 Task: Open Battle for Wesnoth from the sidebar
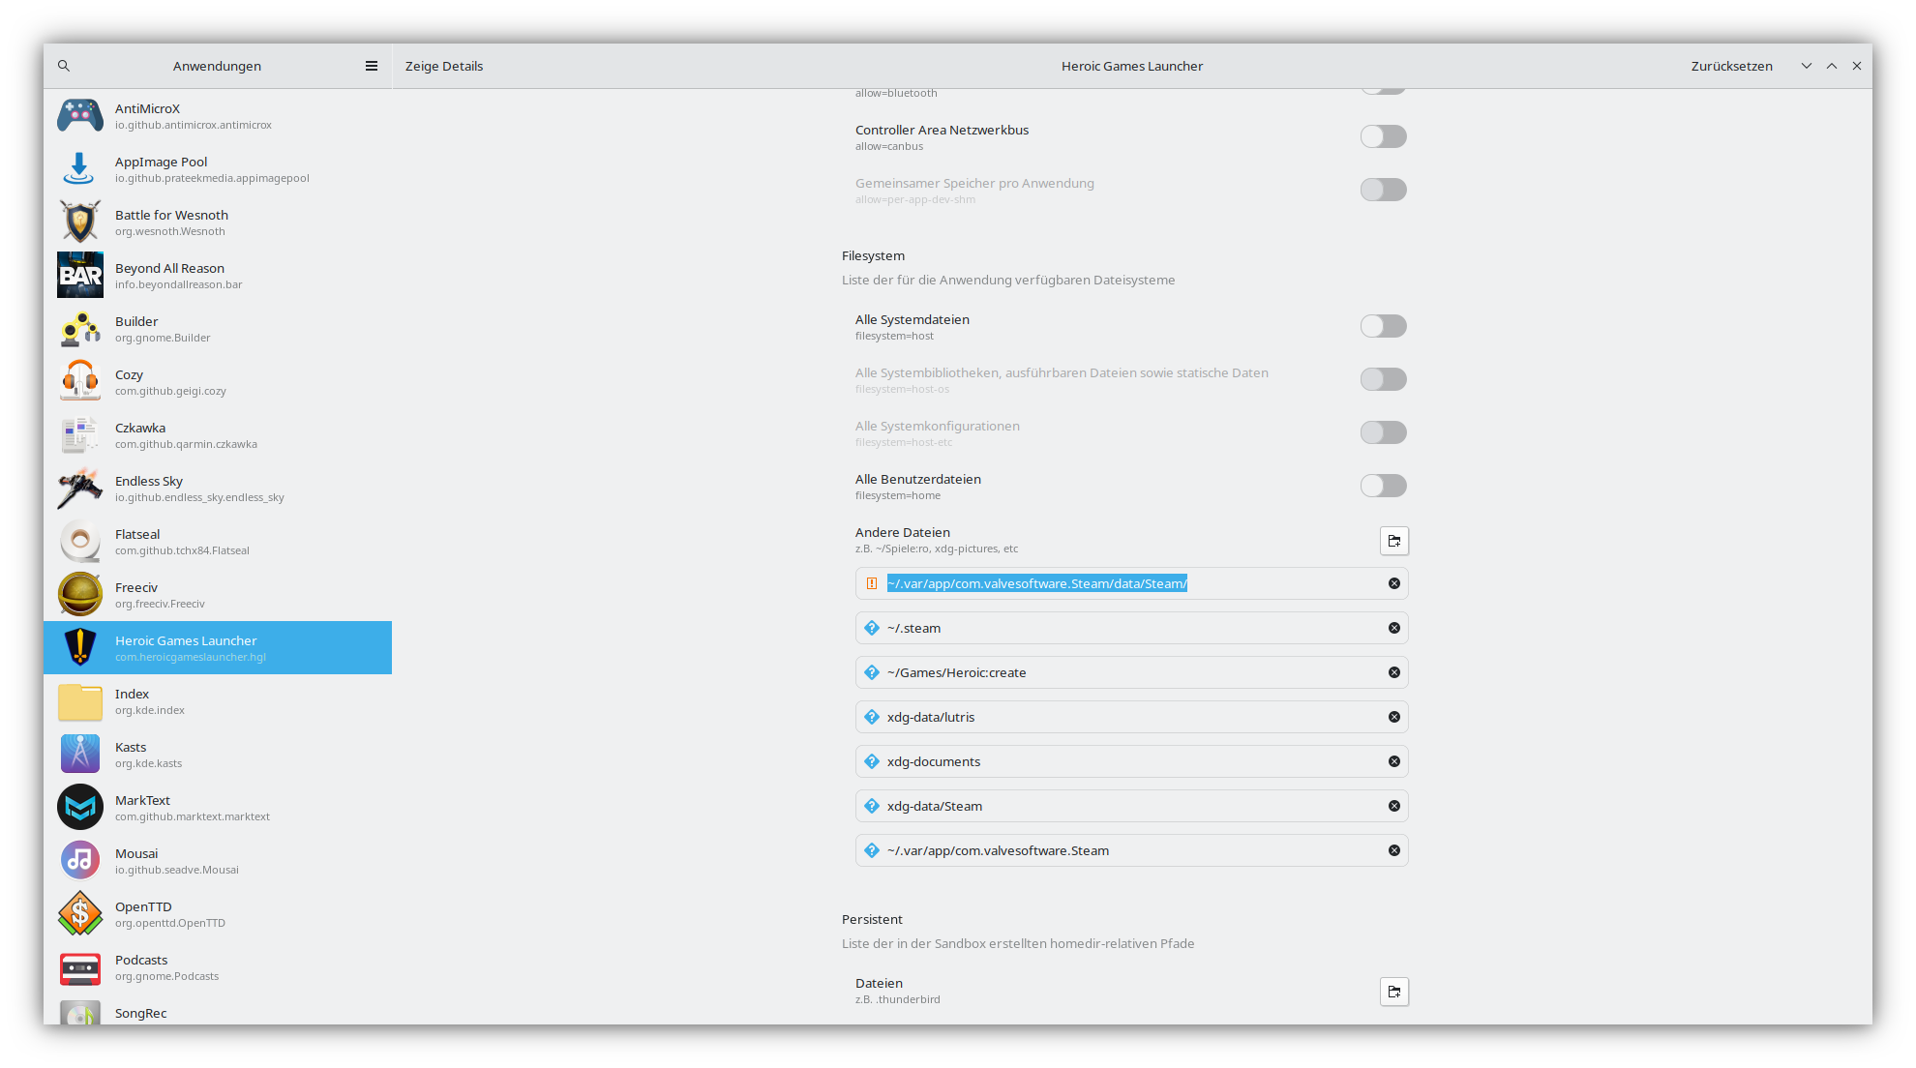pyautogui.click(x=218, y=222)
